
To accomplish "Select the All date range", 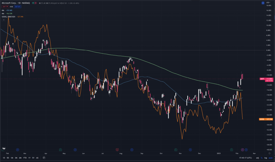I will click(x=37, y=158).
